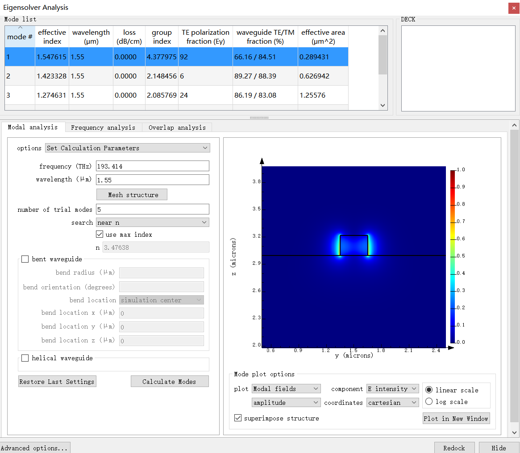Screen dimensions: 520x453
Task: Click the mode list scroll-down arrow
Action: point(383,105)
